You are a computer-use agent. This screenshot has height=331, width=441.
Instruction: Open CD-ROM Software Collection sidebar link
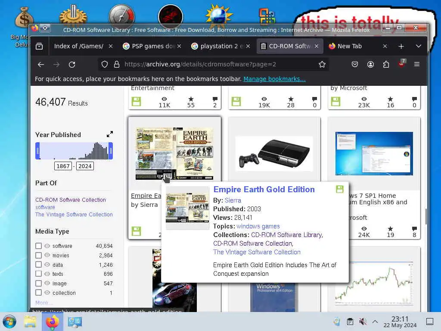[71, 200]
